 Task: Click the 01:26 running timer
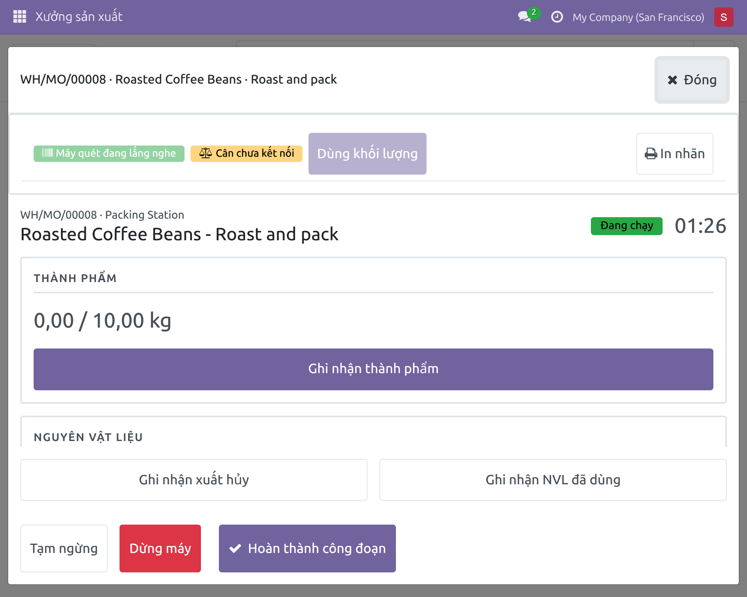click(x=701, y=226)
